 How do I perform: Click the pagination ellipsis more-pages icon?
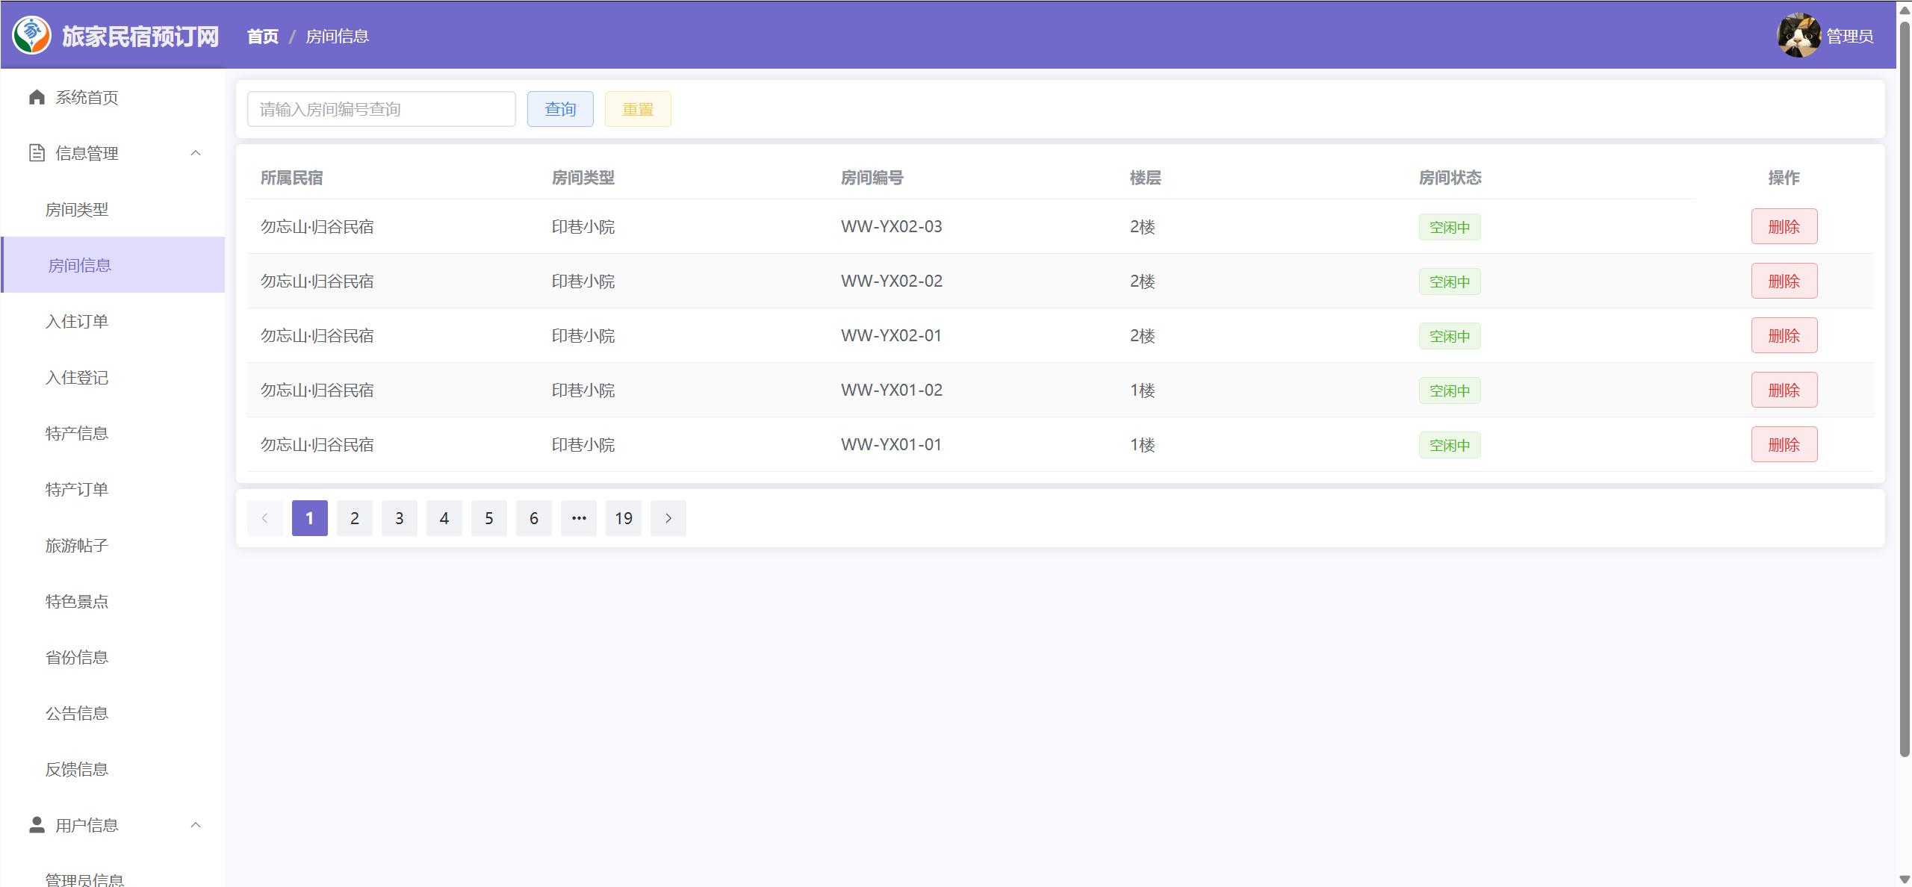click(578, 518)
